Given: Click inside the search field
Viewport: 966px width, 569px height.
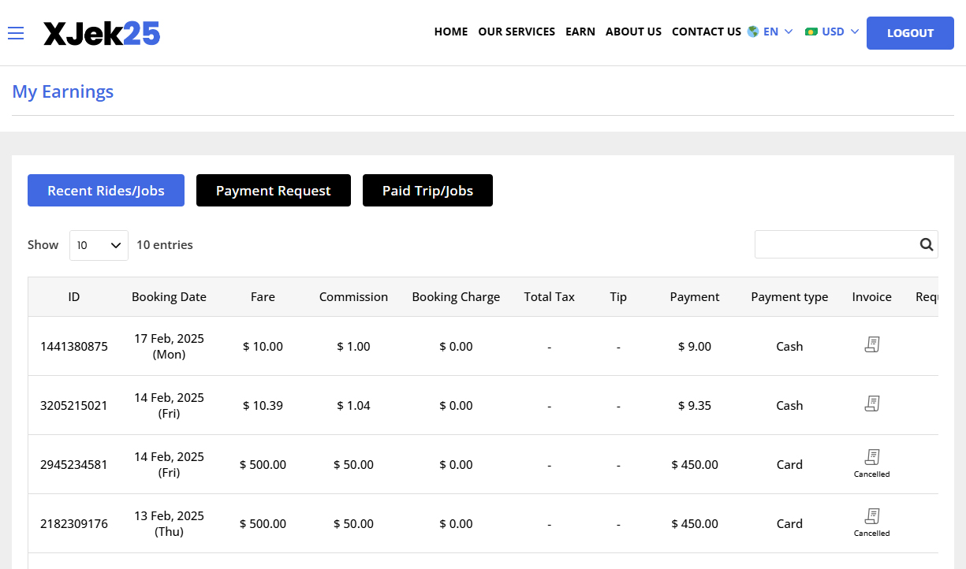Looking at the screenshot, I should coord(832,244).
